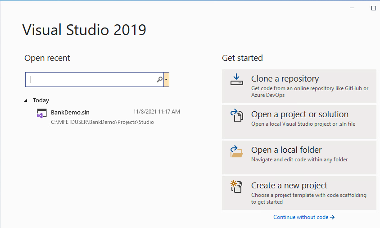Select the Clone a repository title
Screen dimensions: 380x228
(x=285, y=79)
